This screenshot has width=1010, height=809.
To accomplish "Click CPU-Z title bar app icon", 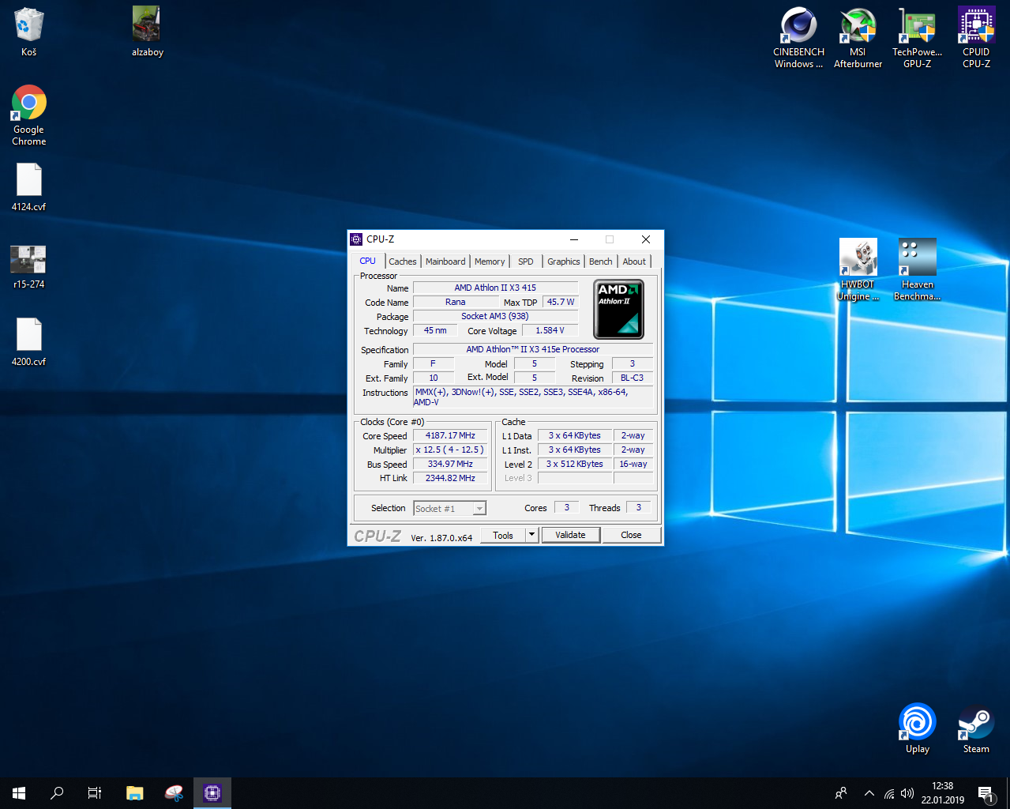I will point(356,239).
